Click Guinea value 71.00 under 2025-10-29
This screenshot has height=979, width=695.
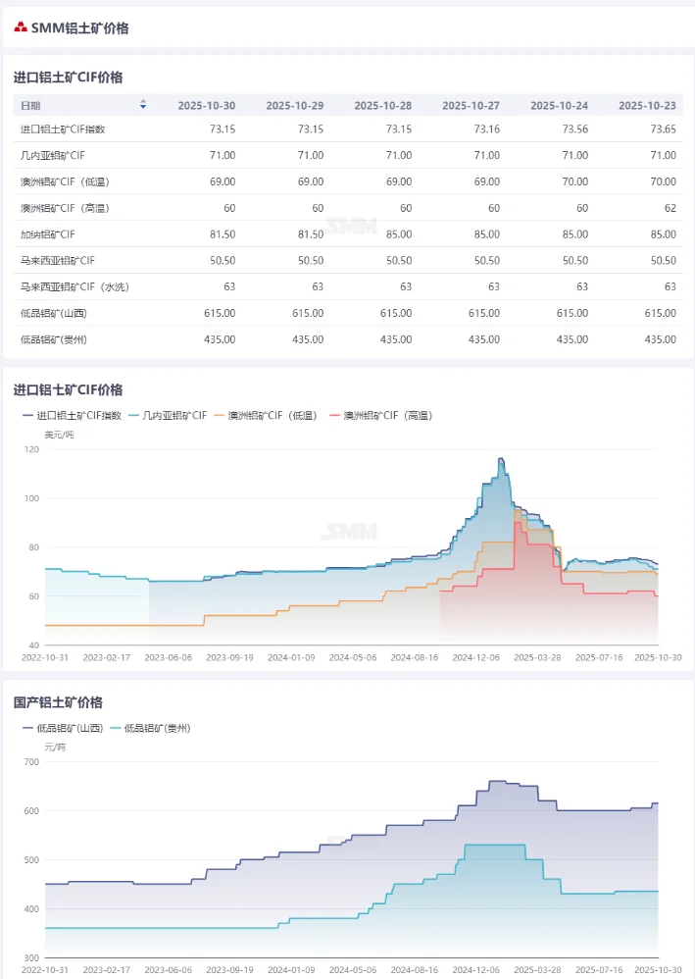[x=311, y=155]
